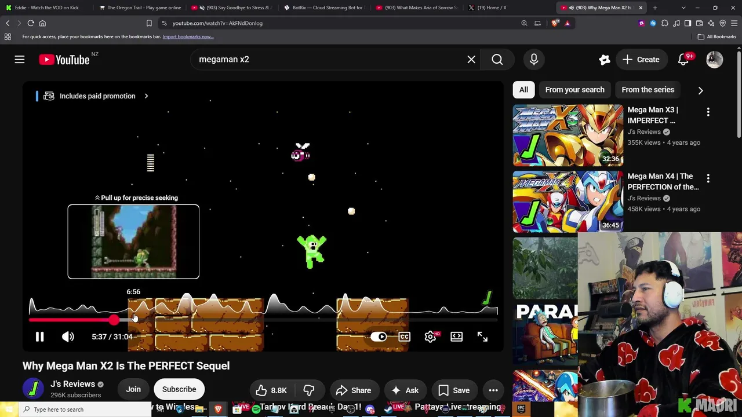Switch to the Say Goodbye to Stress tab
This screenshot has width=742, height=417.
[232, 8]
